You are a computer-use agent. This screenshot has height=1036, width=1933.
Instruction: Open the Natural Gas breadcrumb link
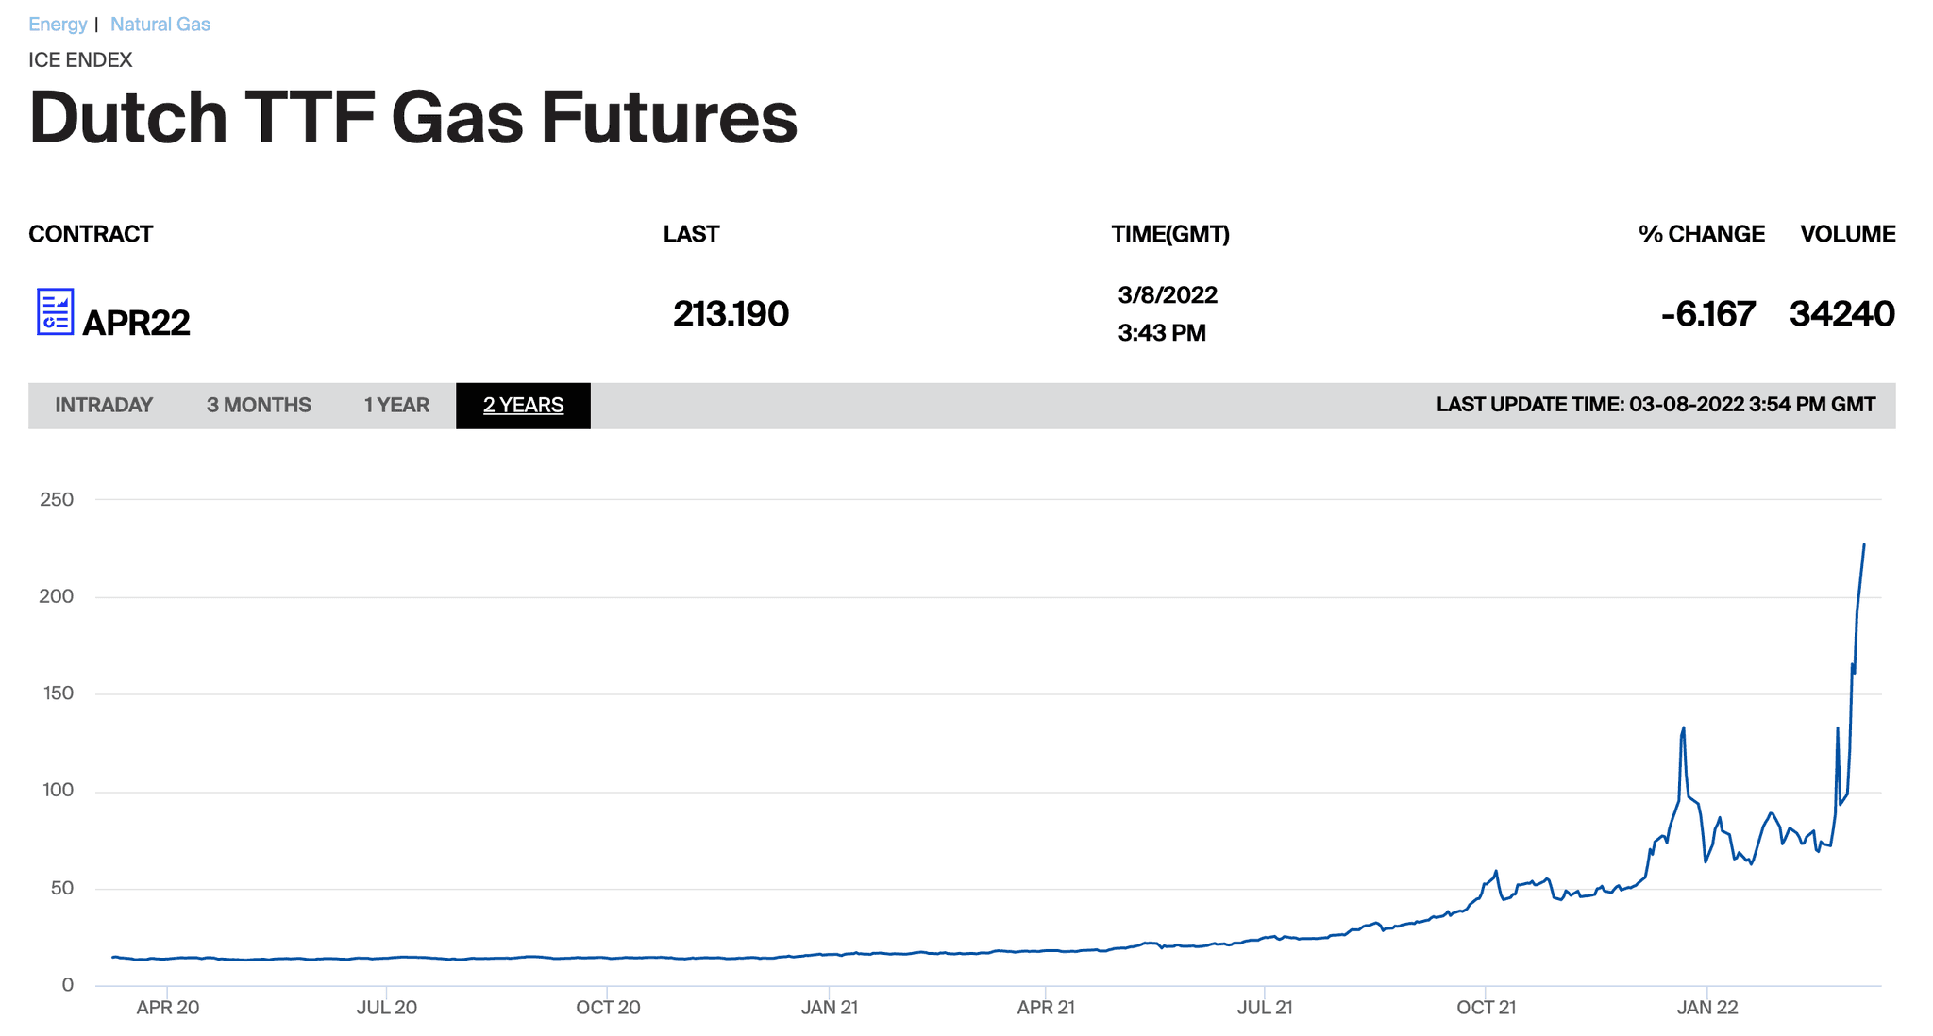pyautogui.click(x=160, y=24)
